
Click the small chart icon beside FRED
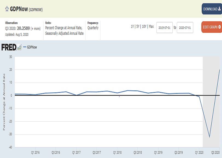pyautogui.click(x=19, y=47)
